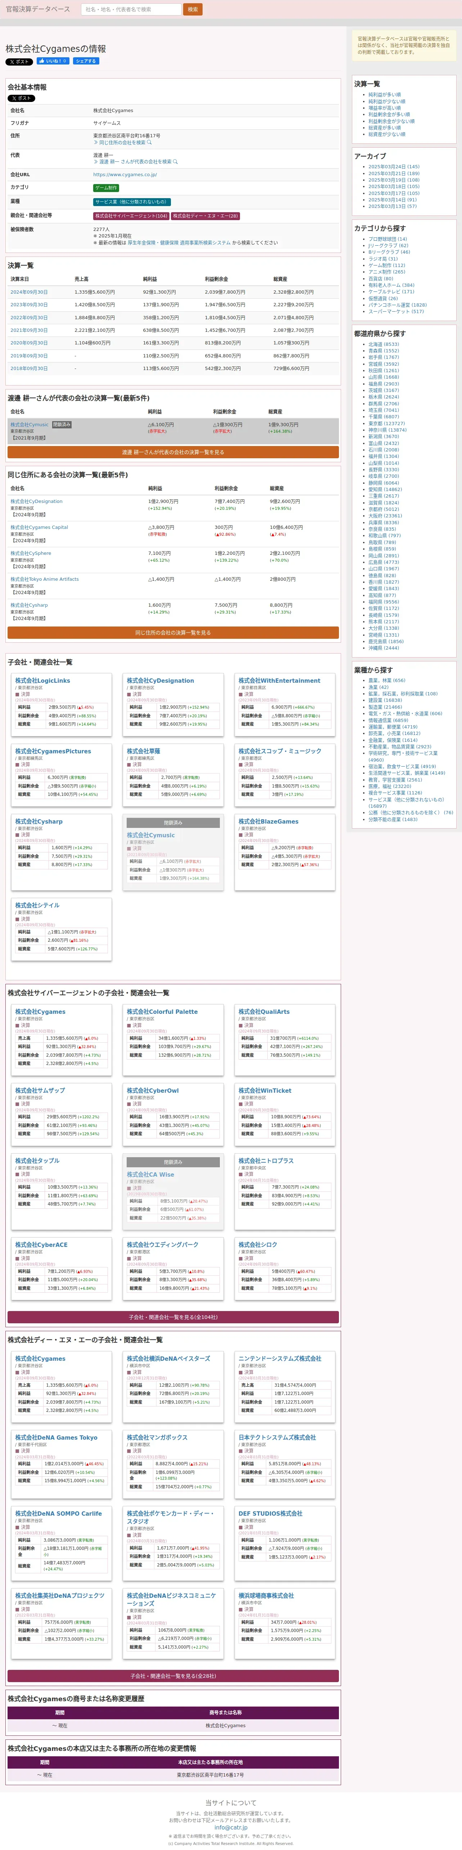Click the X post button under the page title

point(19,62)
